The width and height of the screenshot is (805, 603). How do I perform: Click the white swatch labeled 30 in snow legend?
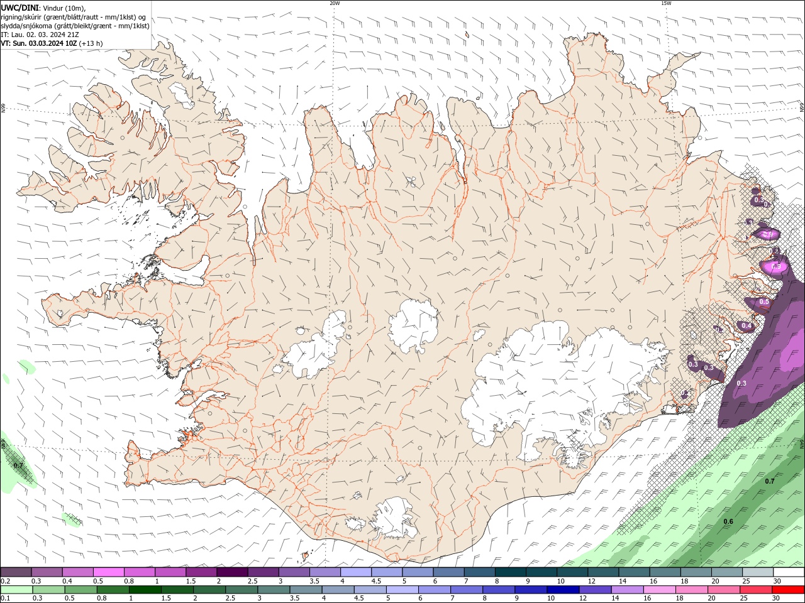coord(788,572)
